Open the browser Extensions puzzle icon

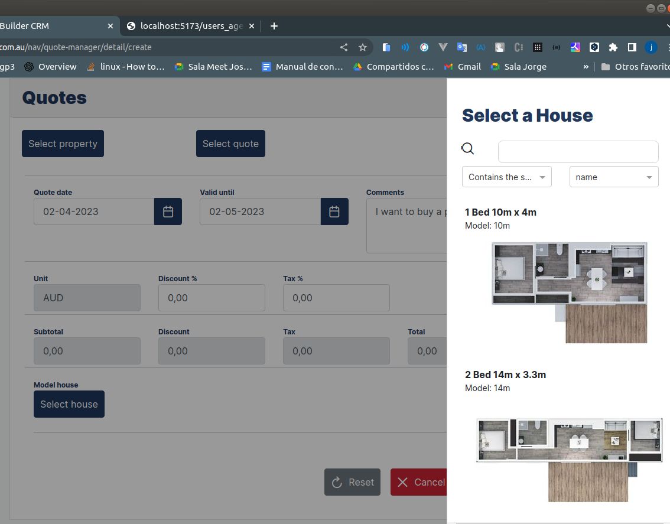[x=613, y=47]
